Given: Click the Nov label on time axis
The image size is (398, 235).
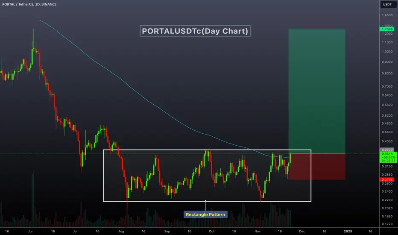Looking at the screenshot, I should click(258, 232).
